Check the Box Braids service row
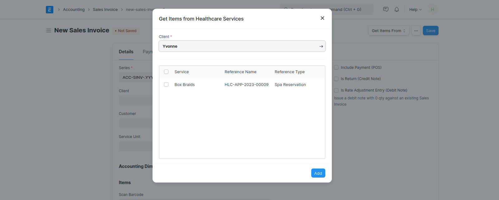 point(166,84)
